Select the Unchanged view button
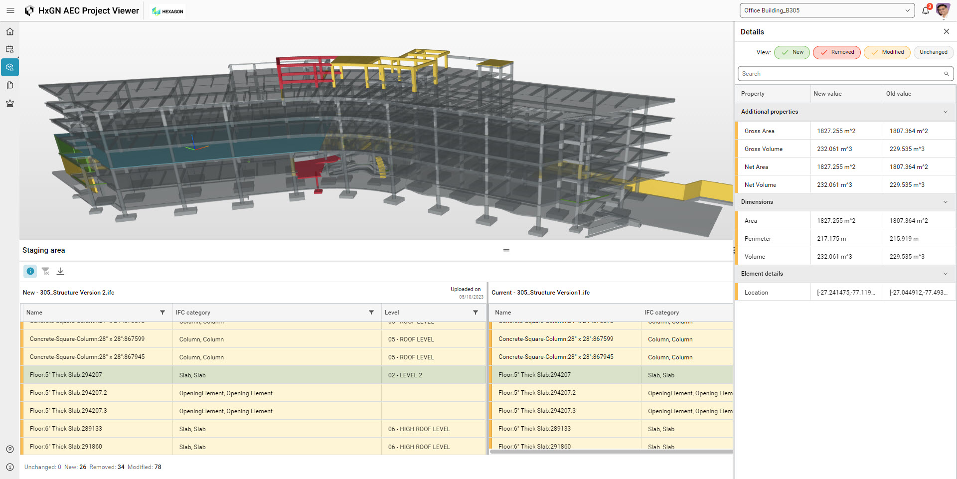The image size is (957, 479). (x=933, y=52)
